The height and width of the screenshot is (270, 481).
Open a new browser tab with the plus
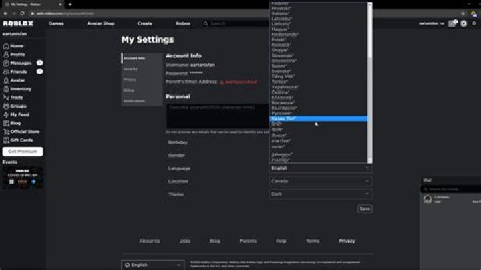coord(70,4)
